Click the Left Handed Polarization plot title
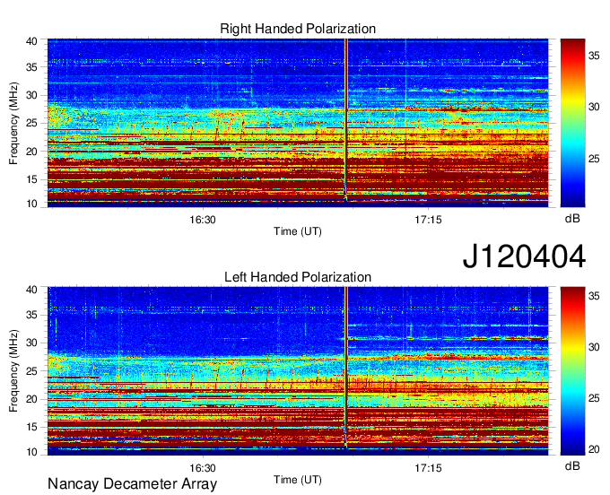The image size is (610, 495). [298, 277]
